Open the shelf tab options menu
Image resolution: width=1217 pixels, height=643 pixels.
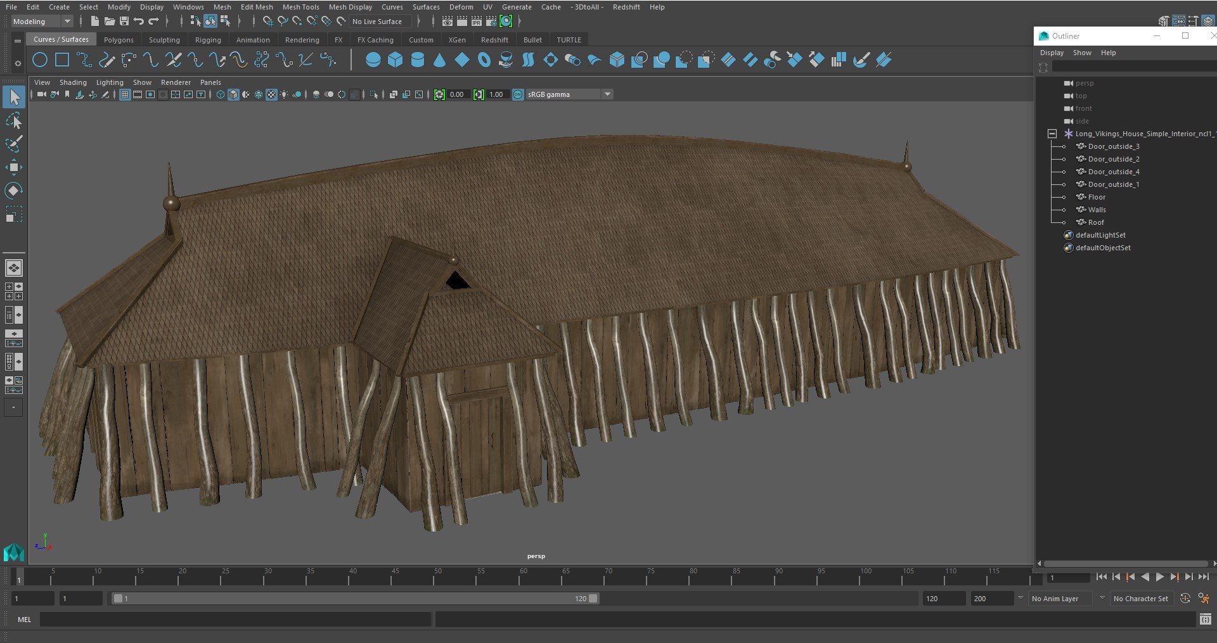point(18,41)
